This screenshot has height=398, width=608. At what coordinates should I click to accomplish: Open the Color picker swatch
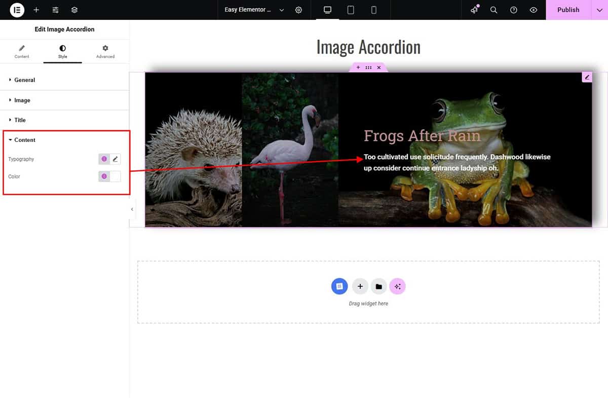[x=116, y=176]
